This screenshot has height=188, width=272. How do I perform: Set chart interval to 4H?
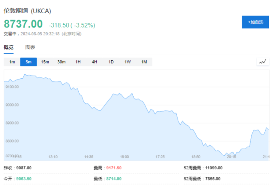pyautogui.click(x=94, y=62)
